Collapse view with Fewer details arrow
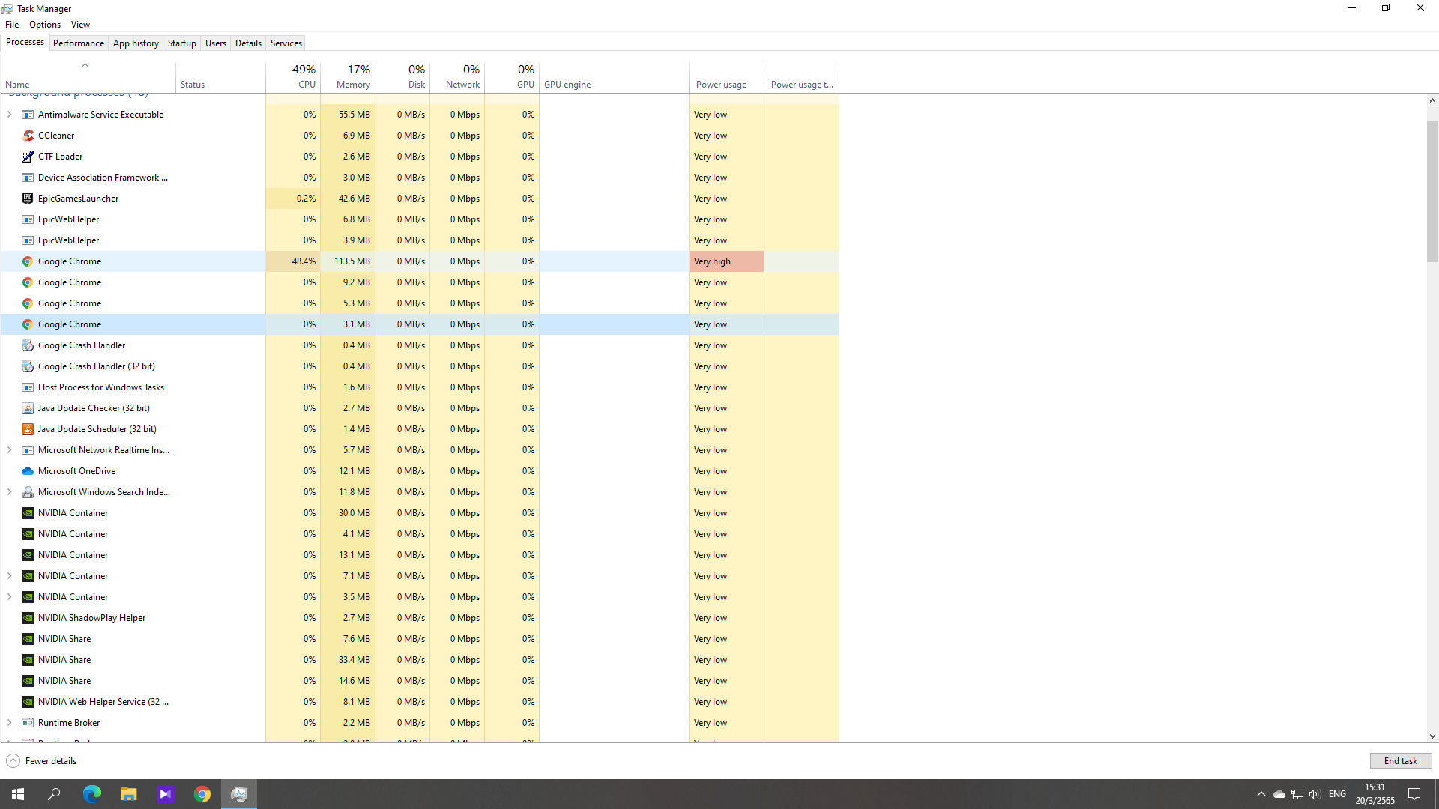This screenshot has width=1439, height=809. click(13, 761)
